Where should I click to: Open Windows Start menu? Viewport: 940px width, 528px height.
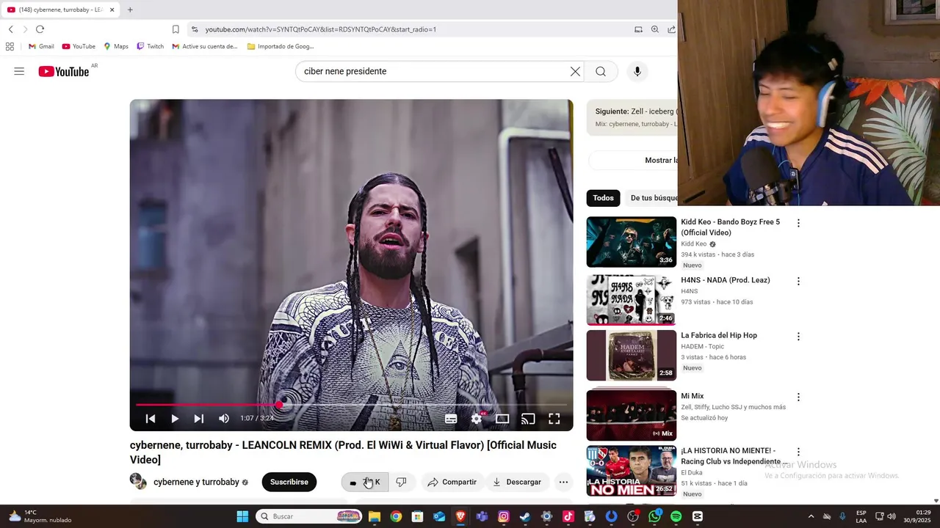(242, 516)
